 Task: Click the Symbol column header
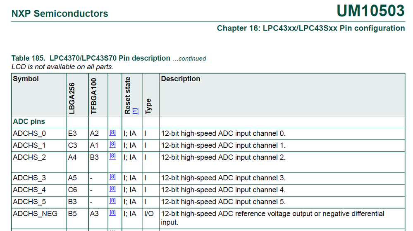coord(26,79)
